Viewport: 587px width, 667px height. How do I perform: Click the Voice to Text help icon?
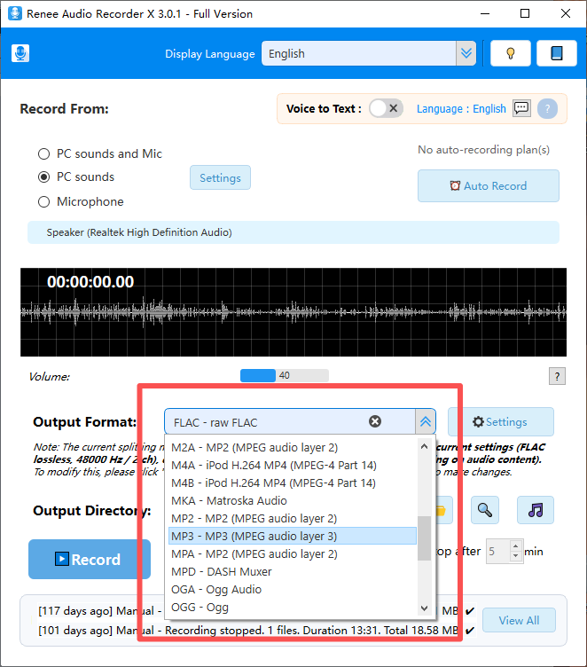(547, 109)
